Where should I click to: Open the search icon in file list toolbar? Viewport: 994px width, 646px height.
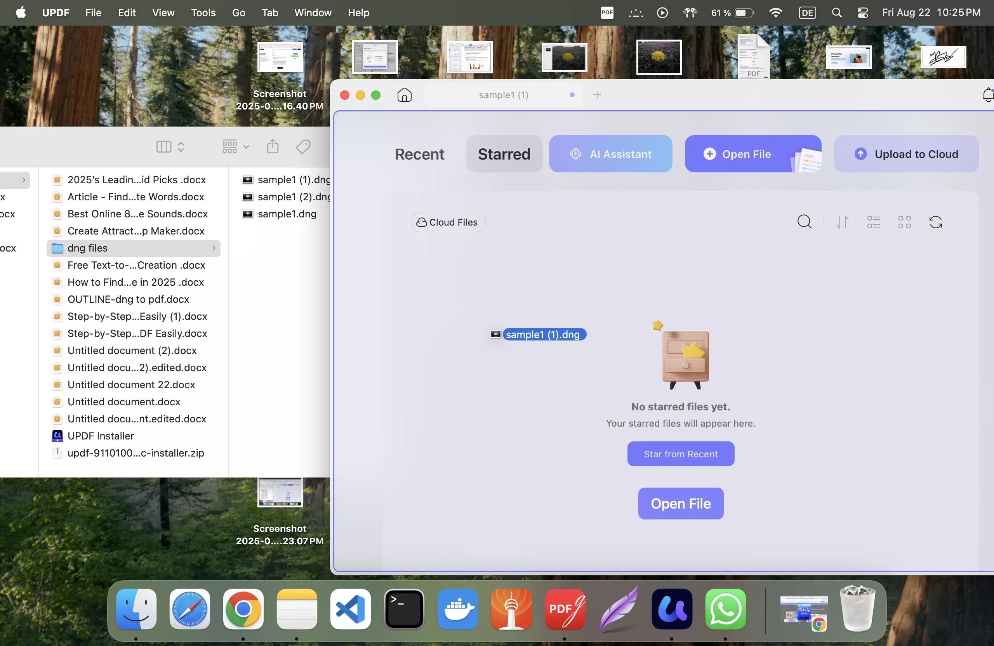[x=804, y=222]
